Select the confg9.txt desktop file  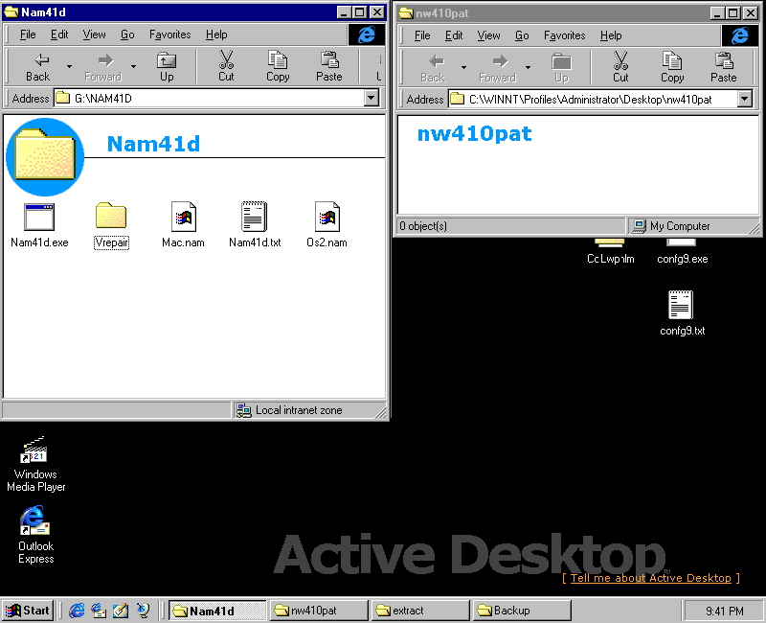click(x=682, y=313)
